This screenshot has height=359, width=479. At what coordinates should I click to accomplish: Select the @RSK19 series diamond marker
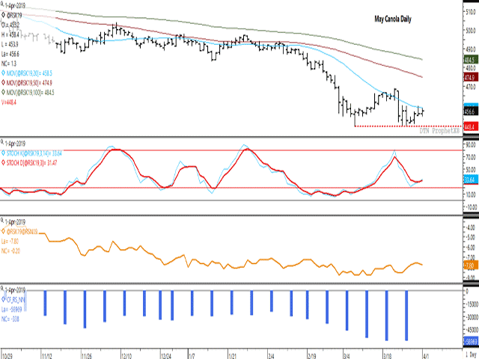pos(3,15)
